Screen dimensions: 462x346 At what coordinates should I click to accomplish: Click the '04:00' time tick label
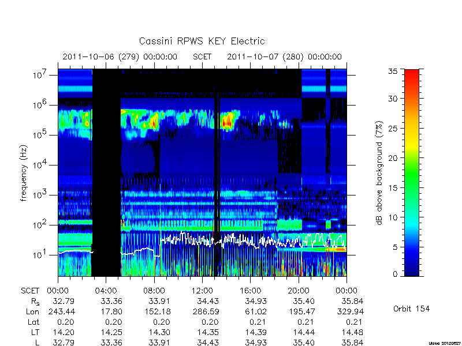[x=106, y=291]
